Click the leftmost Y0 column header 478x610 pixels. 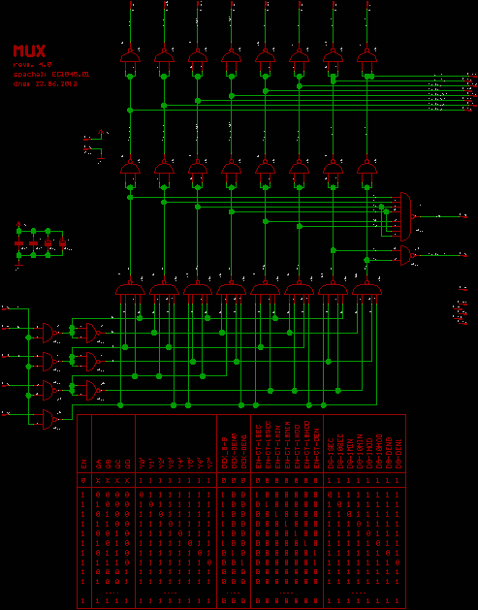click(142, 464)
